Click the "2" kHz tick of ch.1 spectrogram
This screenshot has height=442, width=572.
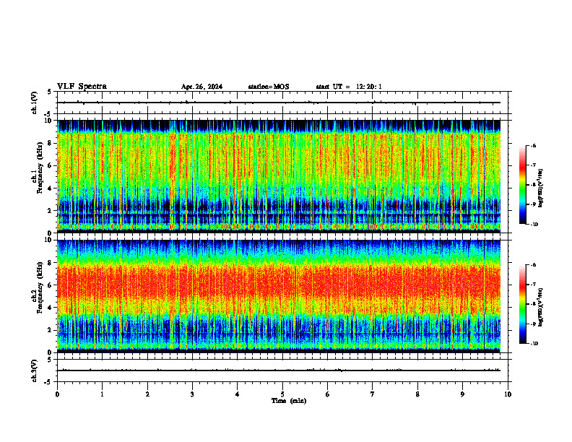pos(50,211)
